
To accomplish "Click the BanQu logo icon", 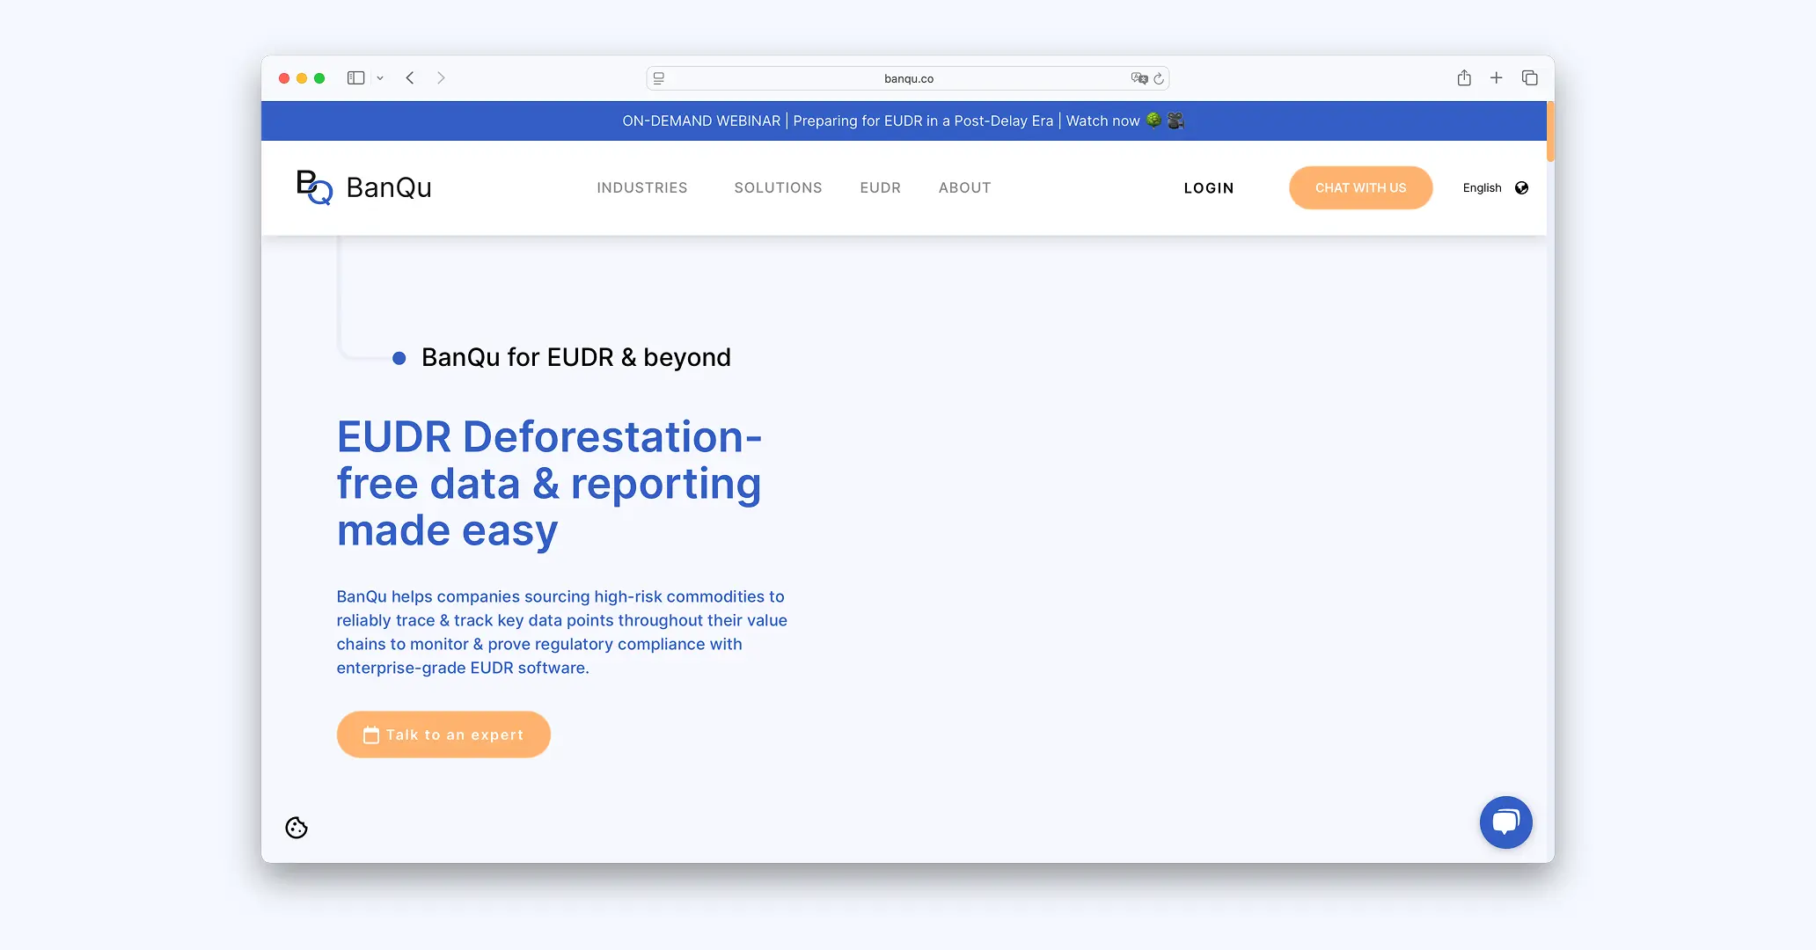I will (314, 187).
